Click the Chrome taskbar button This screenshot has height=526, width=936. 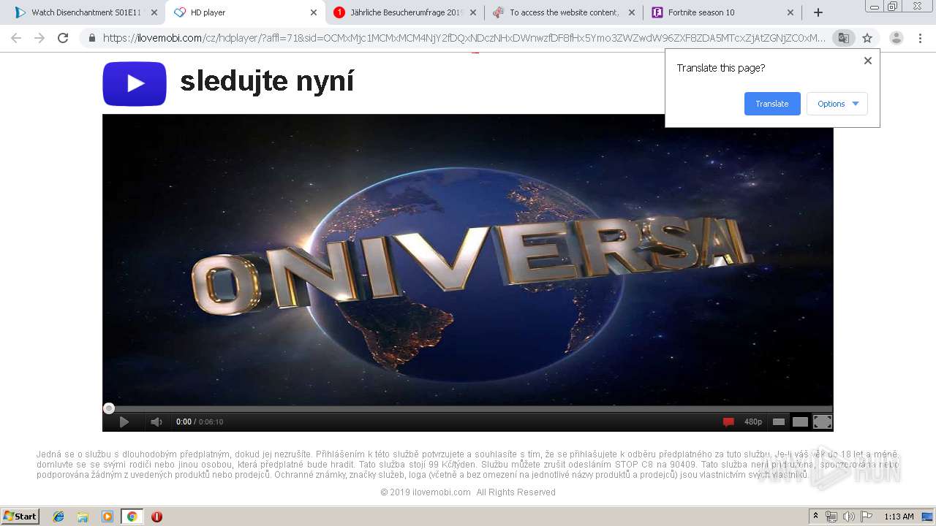(x=132, y=517)
